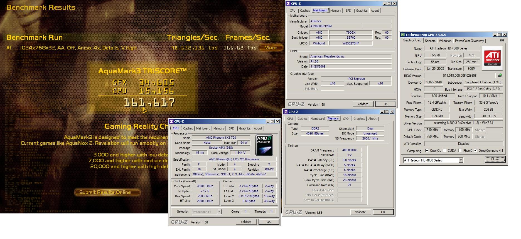Click the Bandwidth 140.8 GB/s value
Screen dimensions: 521x239
click(x=488, y=116)
